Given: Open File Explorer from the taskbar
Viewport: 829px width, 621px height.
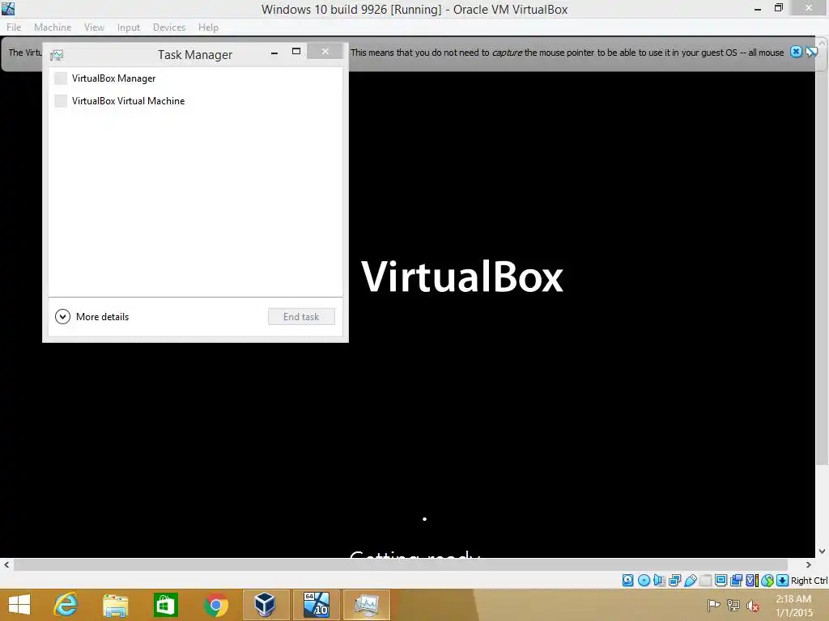Looking at the screenshot, I should 116,605.
